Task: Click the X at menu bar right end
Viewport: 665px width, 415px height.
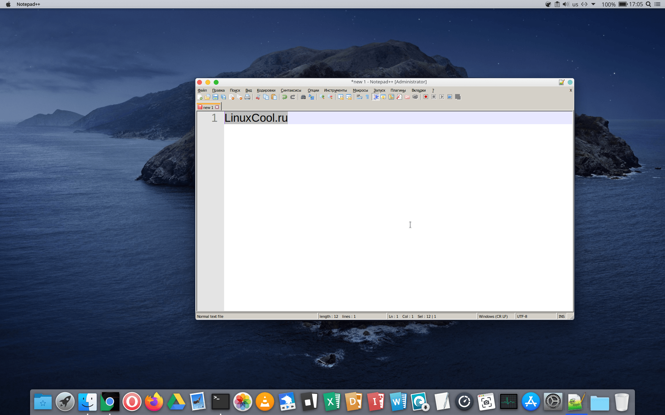Action: tap(571, 90)
